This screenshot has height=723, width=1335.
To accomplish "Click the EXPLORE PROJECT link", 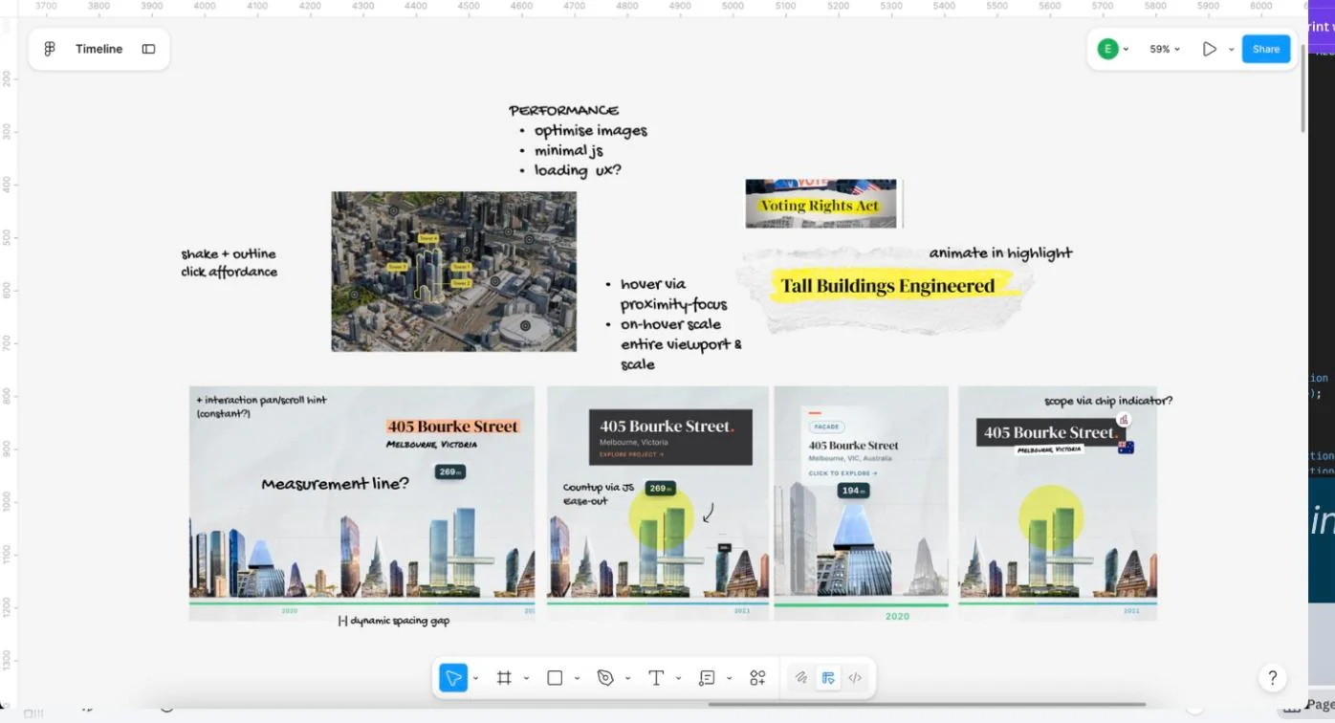I will [631, 454].
